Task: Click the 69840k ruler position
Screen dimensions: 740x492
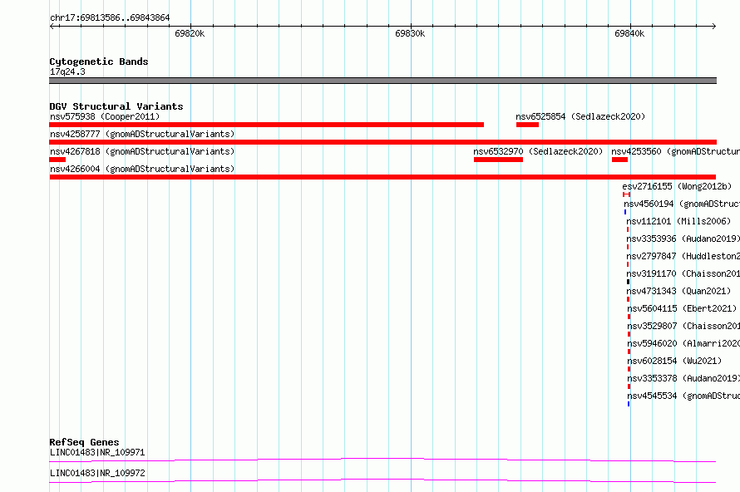Action: coord(629,33)
